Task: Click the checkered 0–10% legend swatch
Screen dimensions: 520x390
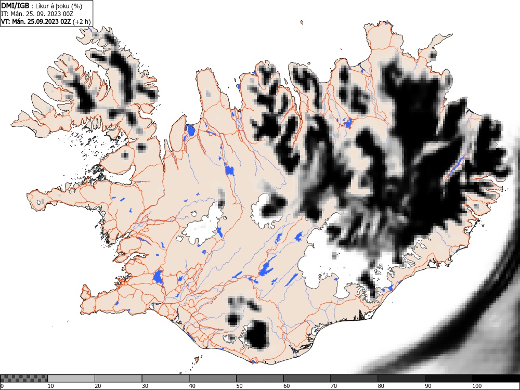Action: 24,379
